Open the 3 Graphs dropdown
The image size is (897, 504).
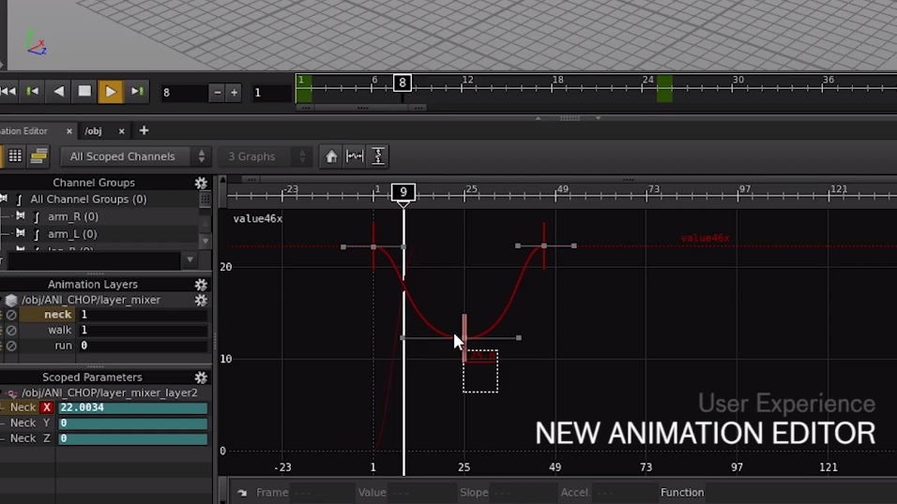pyautogui.click(x=266, y=156)
